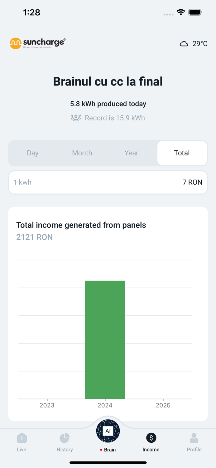This screenshot has width=216, height=468.
Task: Tap the laurel record icon
Action: pos(76,118)
